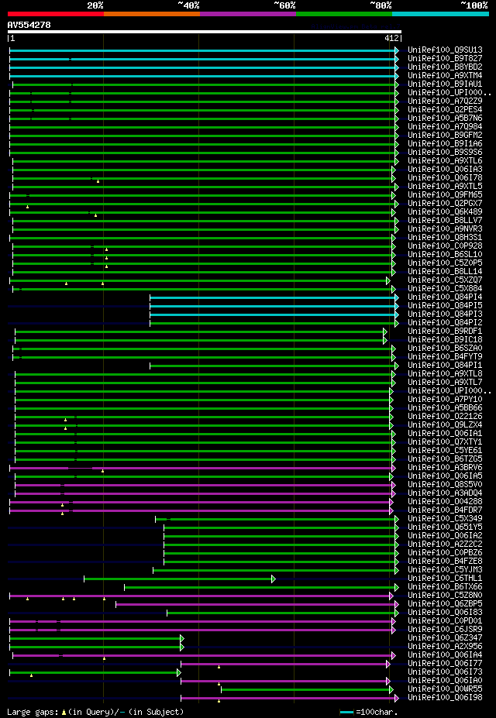The image size is (496, 718).
Task: Click hit label UniRef100_A9XTL6
Action: [x=445, y=161]
